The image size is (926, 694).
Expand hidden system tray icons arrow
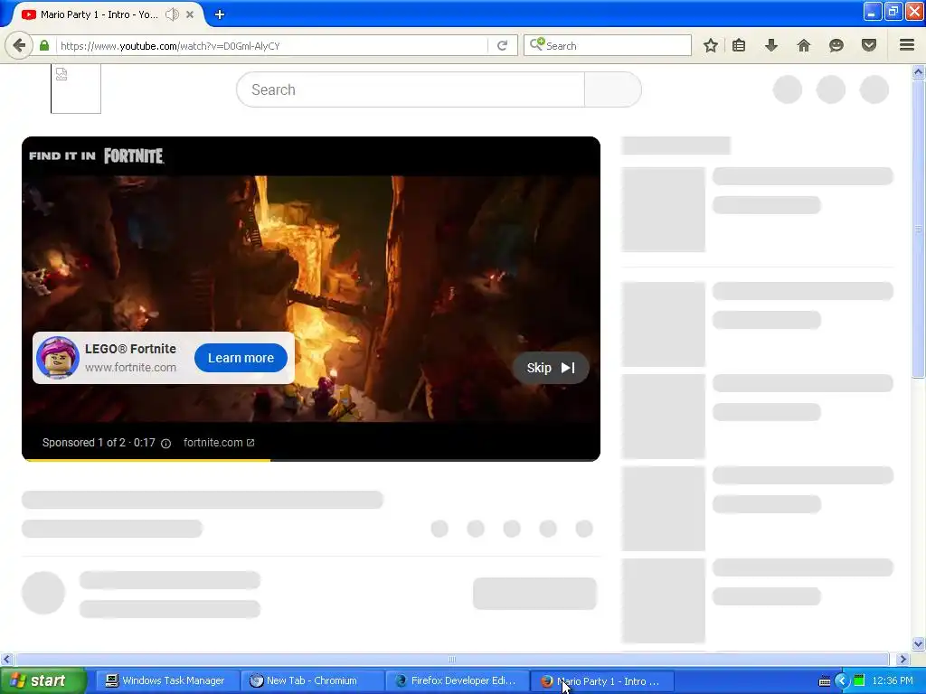click(x=842, y=681)
